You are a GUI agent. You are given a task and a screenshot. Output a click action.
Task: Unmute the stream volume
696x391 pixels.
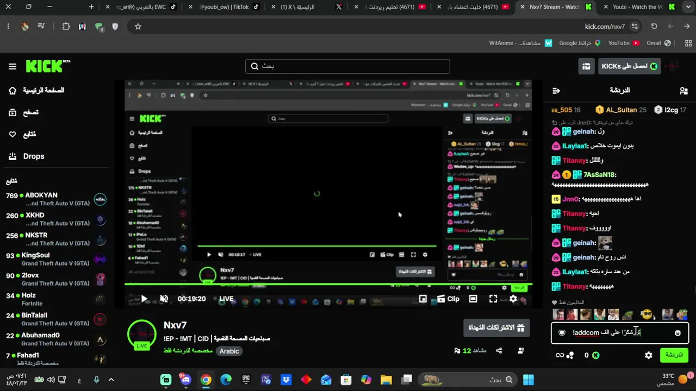click(164, 299)
